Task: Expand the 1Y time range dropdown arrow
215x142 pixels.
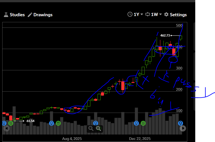Action: click(x=142, y=14)
